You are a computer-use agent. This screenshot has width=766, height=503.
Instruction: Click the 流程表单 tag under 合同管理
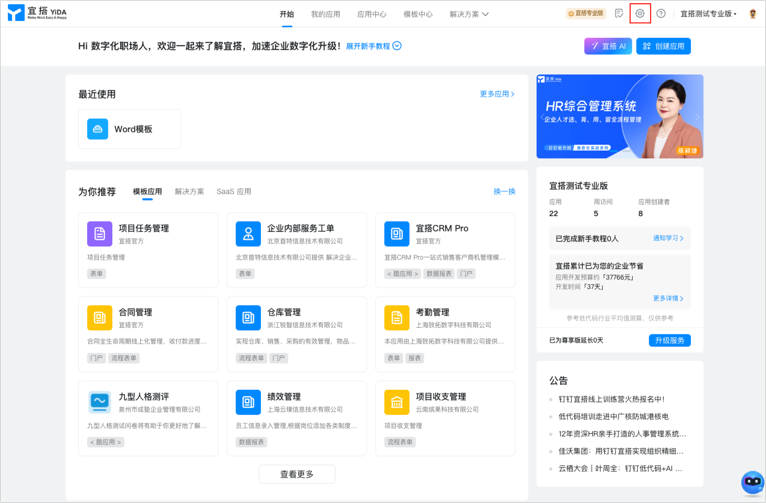pyautogui.click(x=124, y=358)
